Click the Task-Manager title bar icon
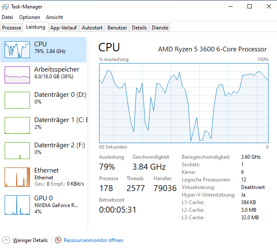 (x=5, y=7)
